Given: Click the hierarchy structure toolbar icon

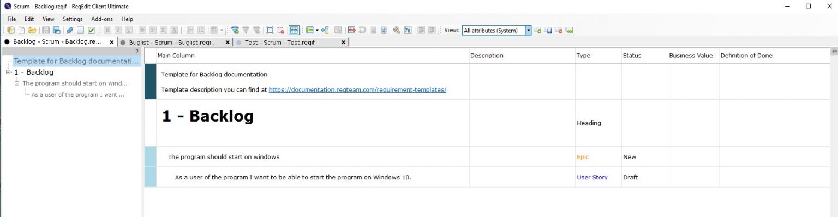Looking at the screenshot, I should [325, 30].
